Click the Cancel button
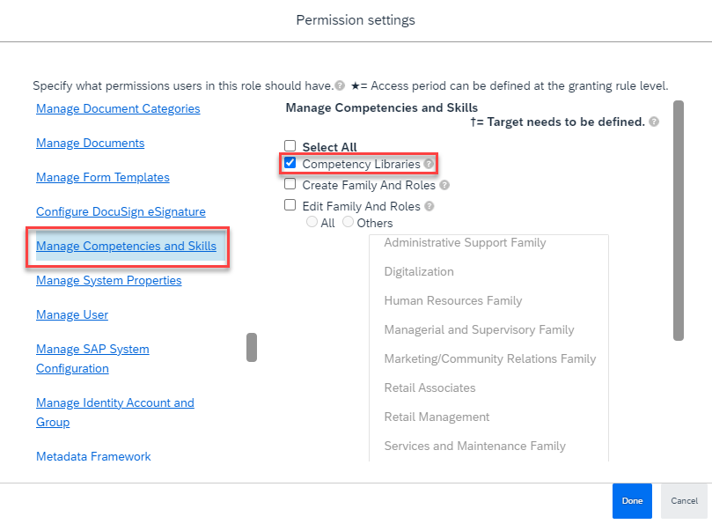 pos(685,501)
